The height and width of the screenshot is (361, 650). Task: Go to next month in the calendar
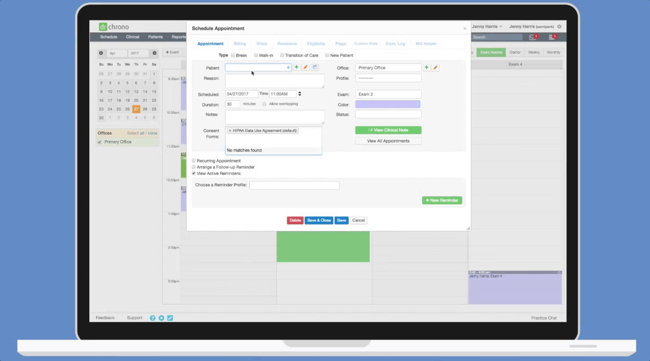155,53
